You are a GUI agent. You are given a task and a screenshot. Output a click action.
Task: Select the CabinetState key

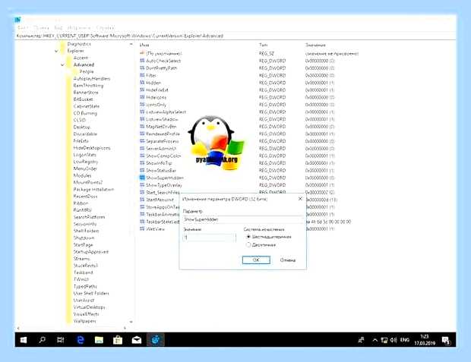point(86,106)
